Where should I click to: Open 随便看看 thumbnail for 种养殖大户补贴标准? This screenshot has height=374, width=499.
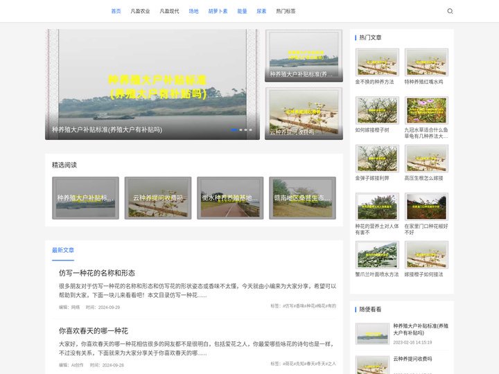tap(372, 334)
